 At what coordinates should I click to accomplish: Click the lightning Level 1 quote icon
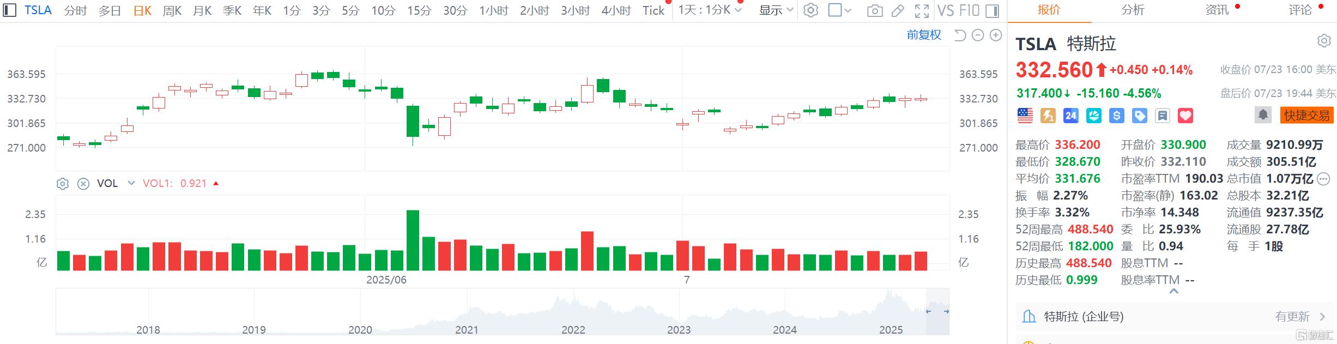[x=1048, y=116]
